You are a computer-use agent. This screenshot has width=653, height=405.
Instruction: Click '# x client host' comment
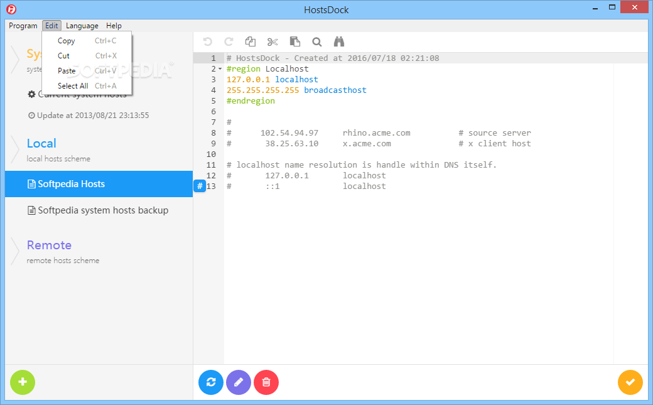(x=495, y=143)
